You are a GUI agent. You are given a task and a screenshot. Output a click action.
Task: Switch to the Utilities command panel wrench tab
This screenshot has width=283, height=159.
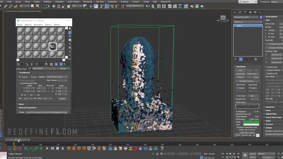[x=260, y=12]
